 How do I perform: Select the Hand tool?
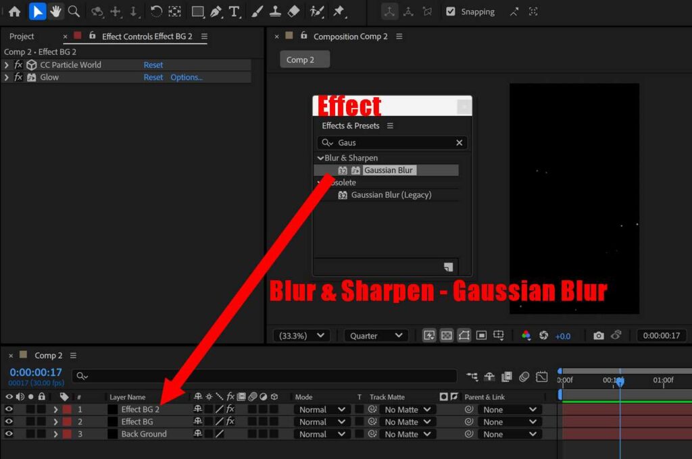tap(55, 11)
